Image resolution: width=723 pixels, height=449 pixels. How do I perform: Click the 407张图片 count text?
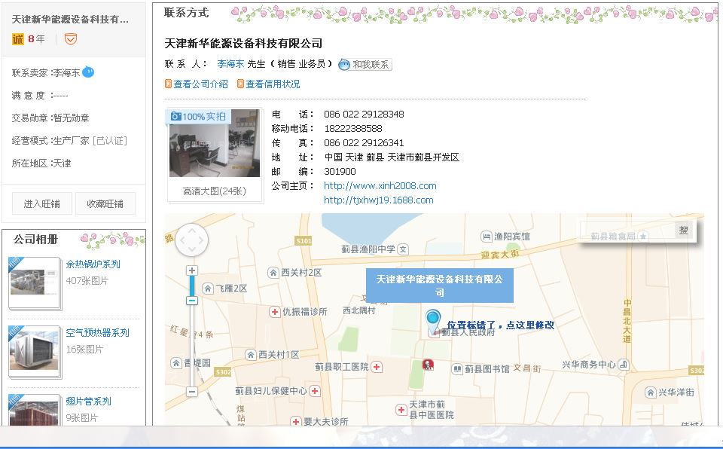click(x=87, y=280)
